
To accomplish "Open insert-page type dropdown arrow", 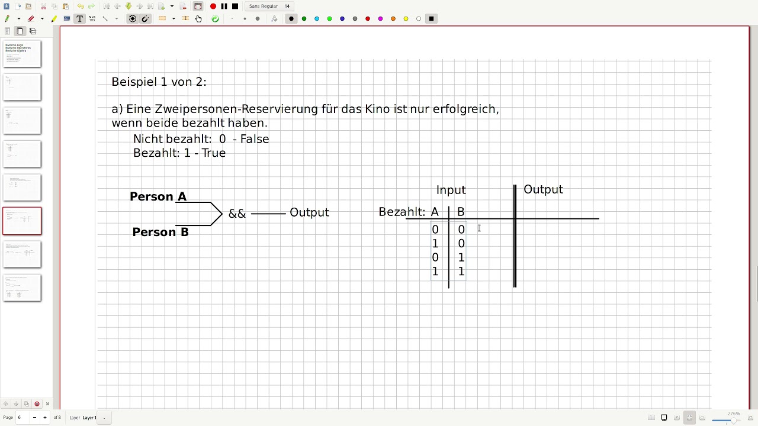I will pyautogui.click(x=172, y=6).
